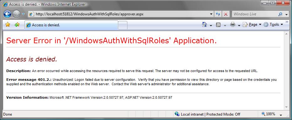The image size is (292, 120).
Task: Click the 'Access is denied.' heading
Action: 32,59
